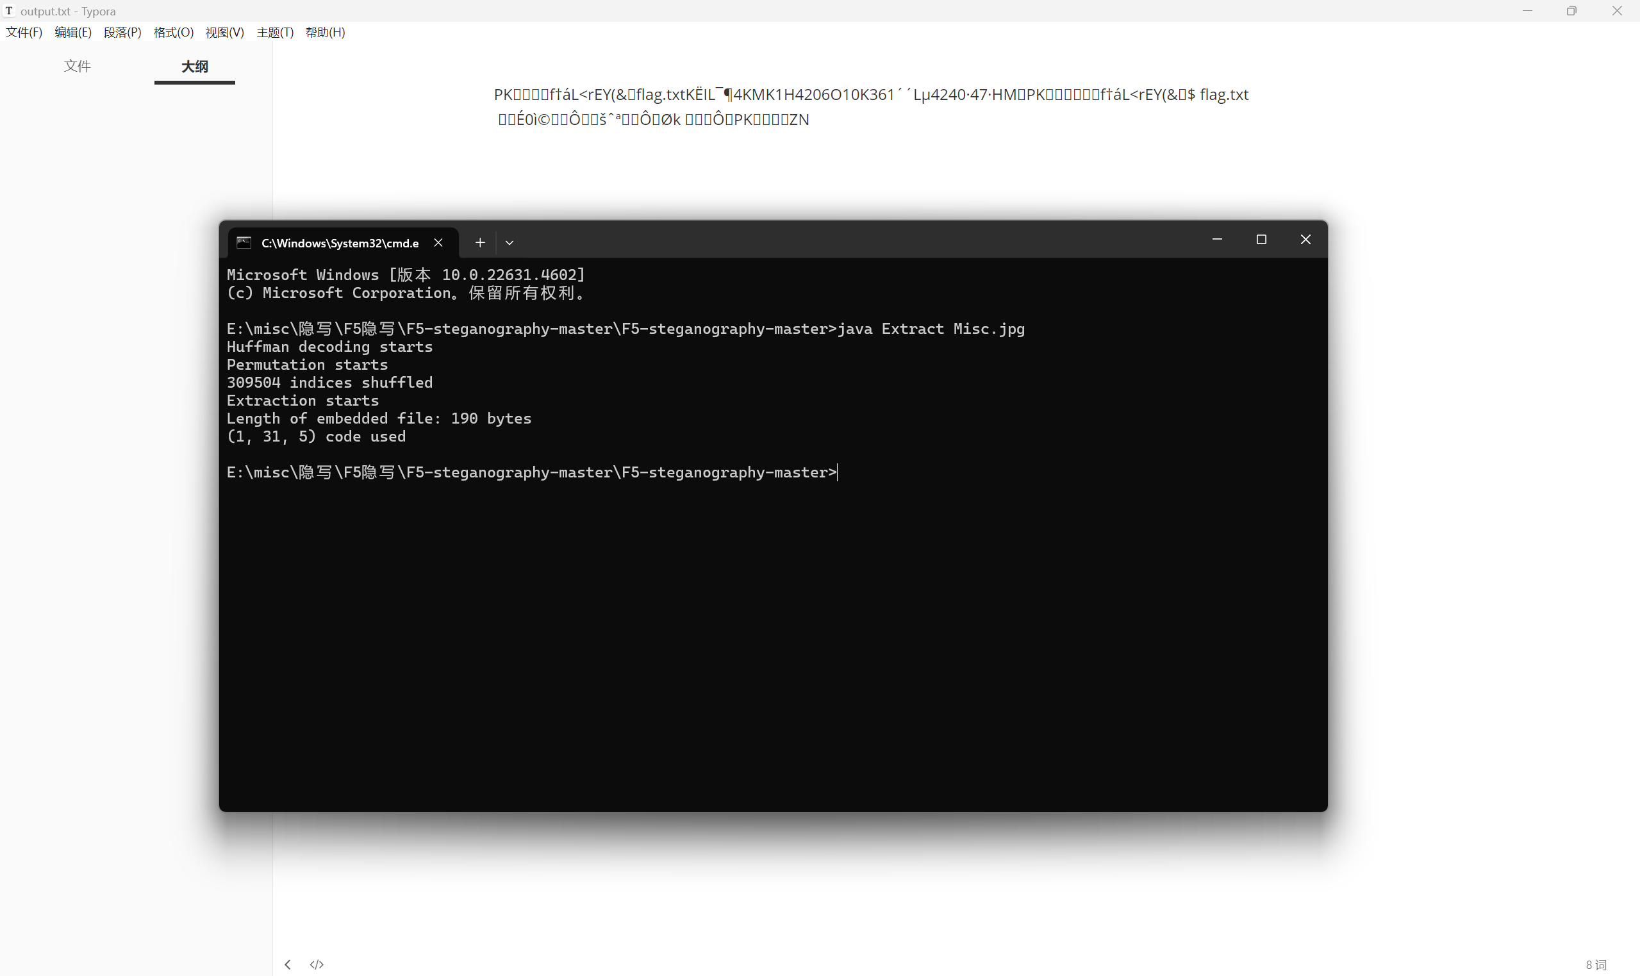The width and height of the screenshot is (1640, 976).
Task: Restore down the Typora window
Action: tap(1571, 10)
